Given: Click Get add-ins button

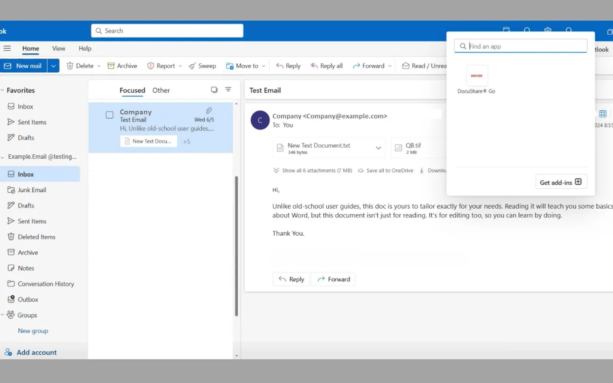Looking at the screenshot, I should 561,182.
